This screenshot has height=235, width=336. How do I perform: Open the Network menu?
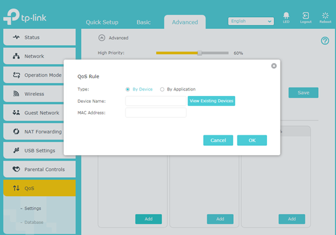point(39,56)
